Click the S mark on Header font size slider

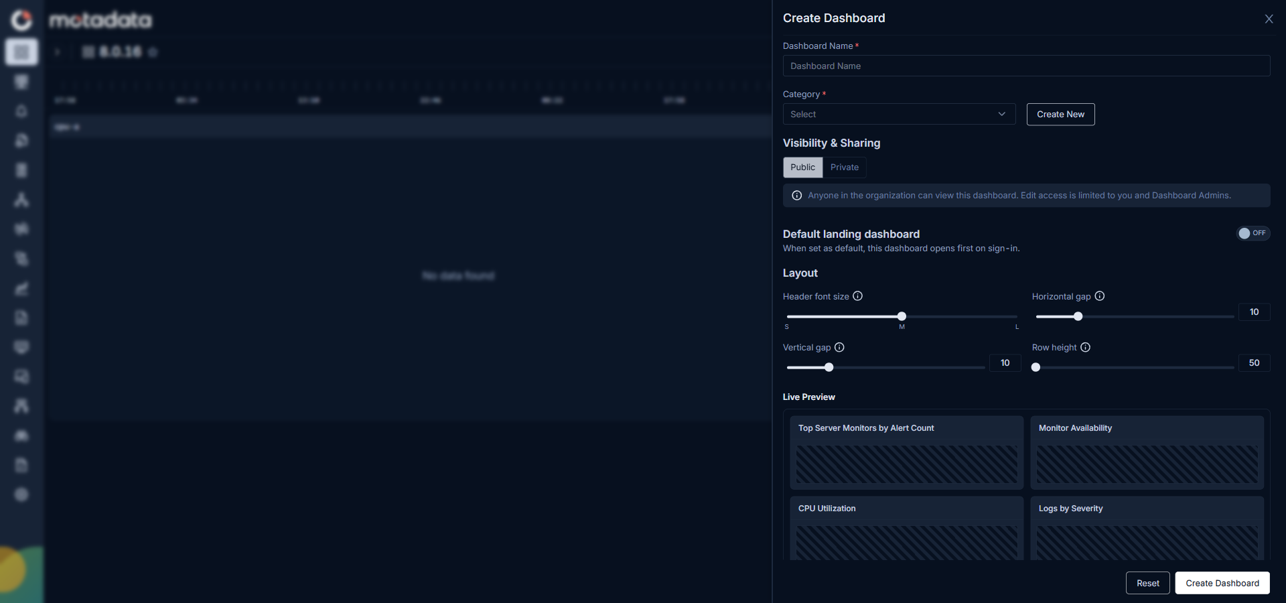tap(786, 327)
